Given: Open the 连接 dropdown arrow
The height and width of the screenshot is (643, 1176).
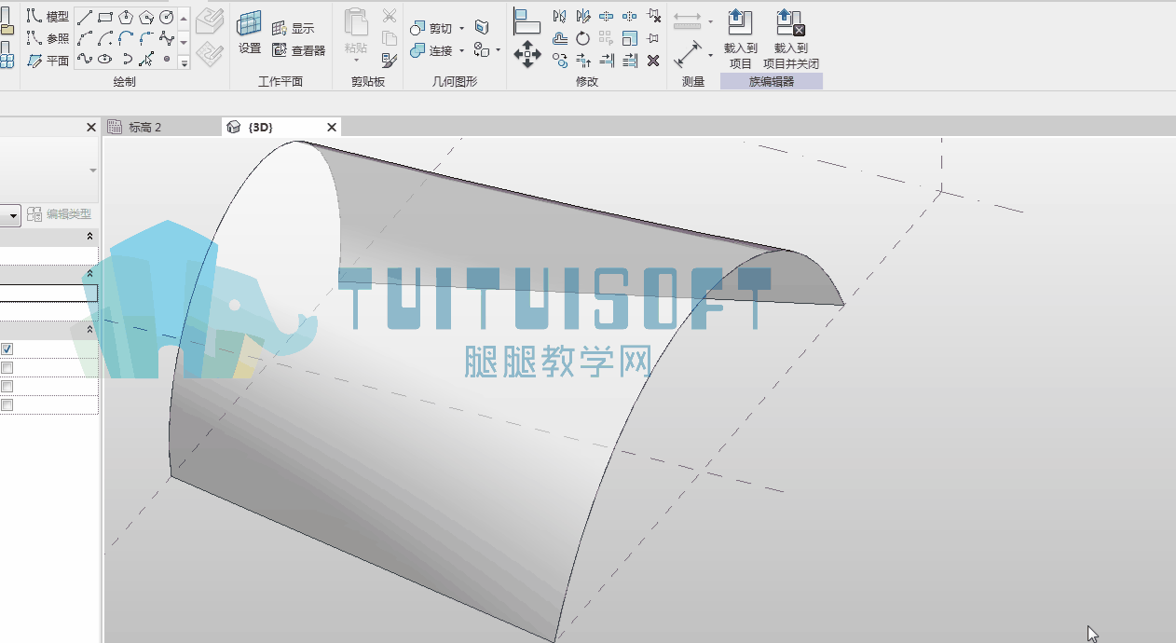Looking at the screenshot, I should [x=461, y=51].
